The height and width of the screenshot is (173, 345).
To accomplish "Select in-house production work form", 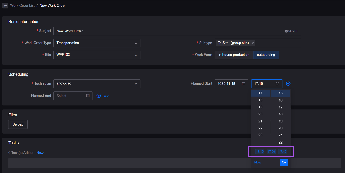I will (x=234, y=55).
